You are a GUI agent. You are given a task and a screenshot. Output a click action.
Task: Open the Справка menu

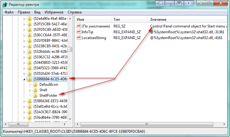75,12
